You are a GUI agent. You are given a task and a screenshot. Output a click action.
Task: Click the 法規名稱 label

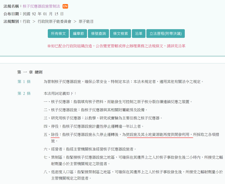pos(11,6)
